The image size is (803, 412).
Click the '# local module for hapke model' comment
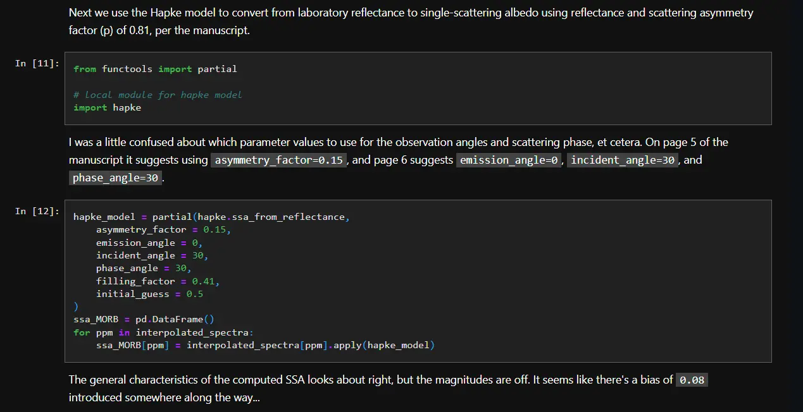(x=157, y=95)
